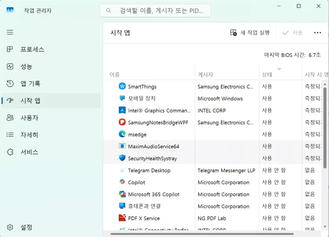The height and width of the screenshot is (237, 329).
Task: Click 성능 pulse-graph icon in sidebar
Action: (10, 66)
